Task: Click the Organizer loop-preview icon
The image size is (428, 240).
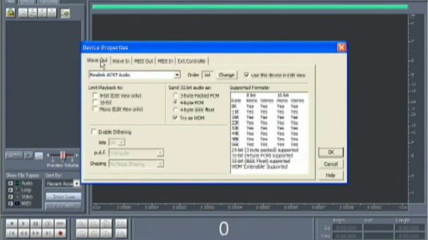Action: [x=39, y=155]
